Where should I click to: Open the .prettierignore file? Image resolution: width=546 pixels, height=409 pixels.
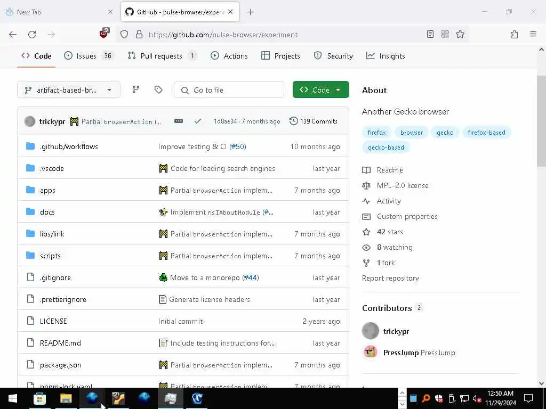63,299
